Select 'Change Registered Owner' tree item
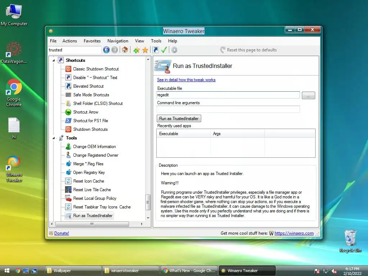Screen dimensions: 368x276 (96, 155)
